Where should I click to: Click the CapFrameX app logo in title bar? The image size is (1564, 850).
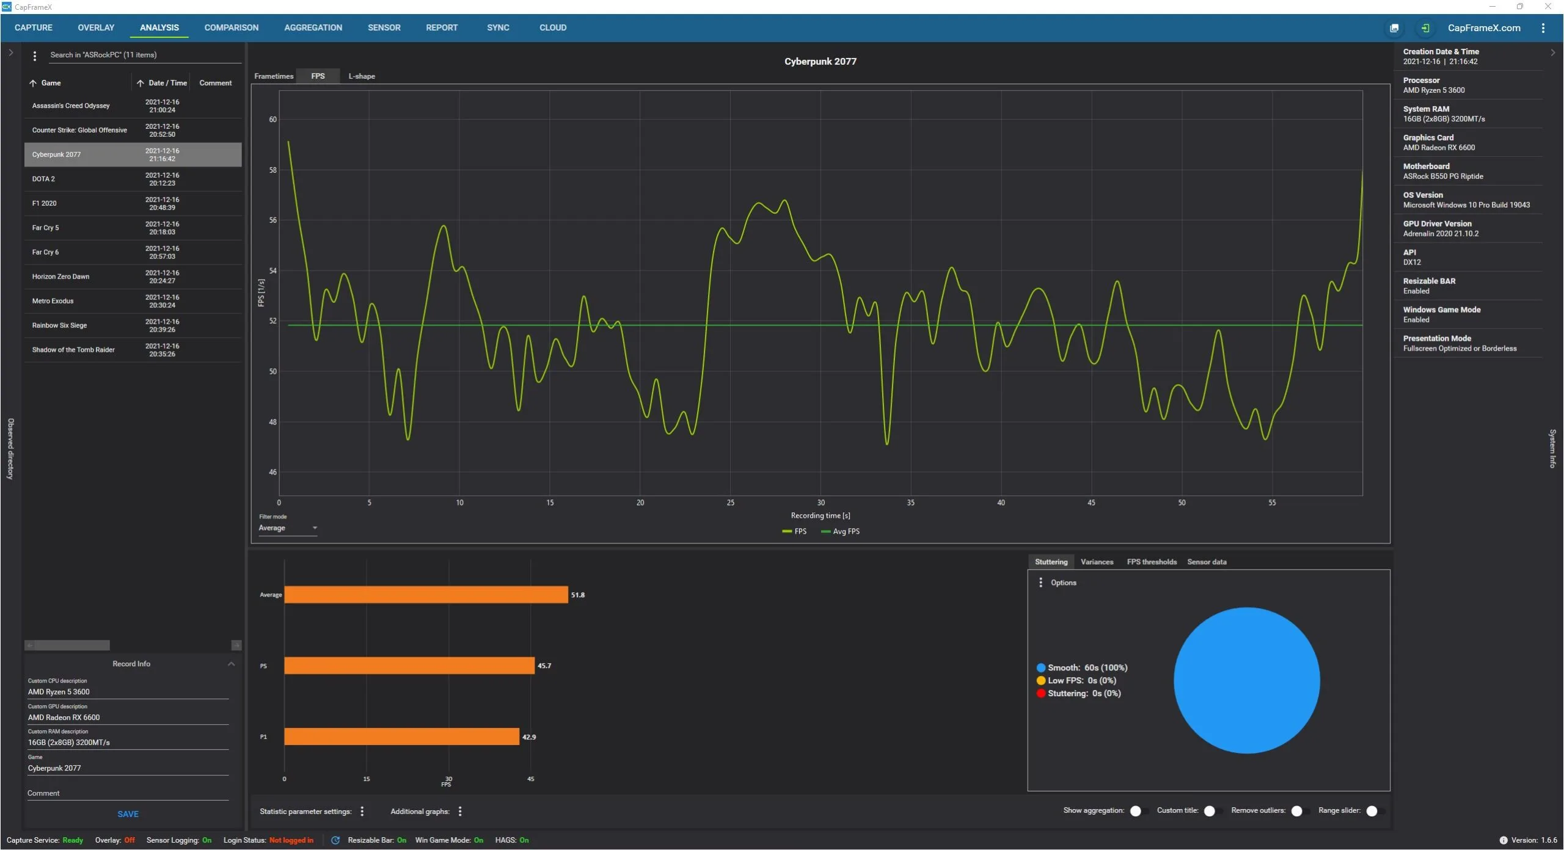click(7, 7)
